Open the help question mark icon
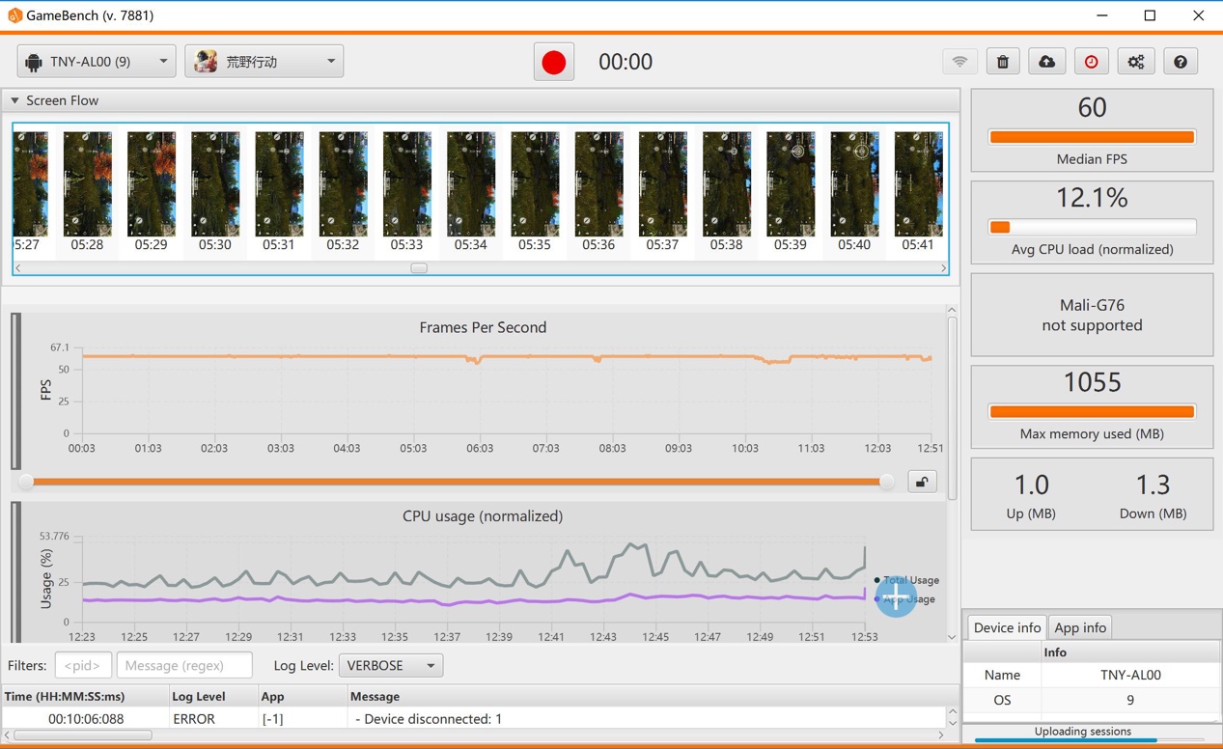This screenshot has height=749, width=1223. coord(1180,62)
